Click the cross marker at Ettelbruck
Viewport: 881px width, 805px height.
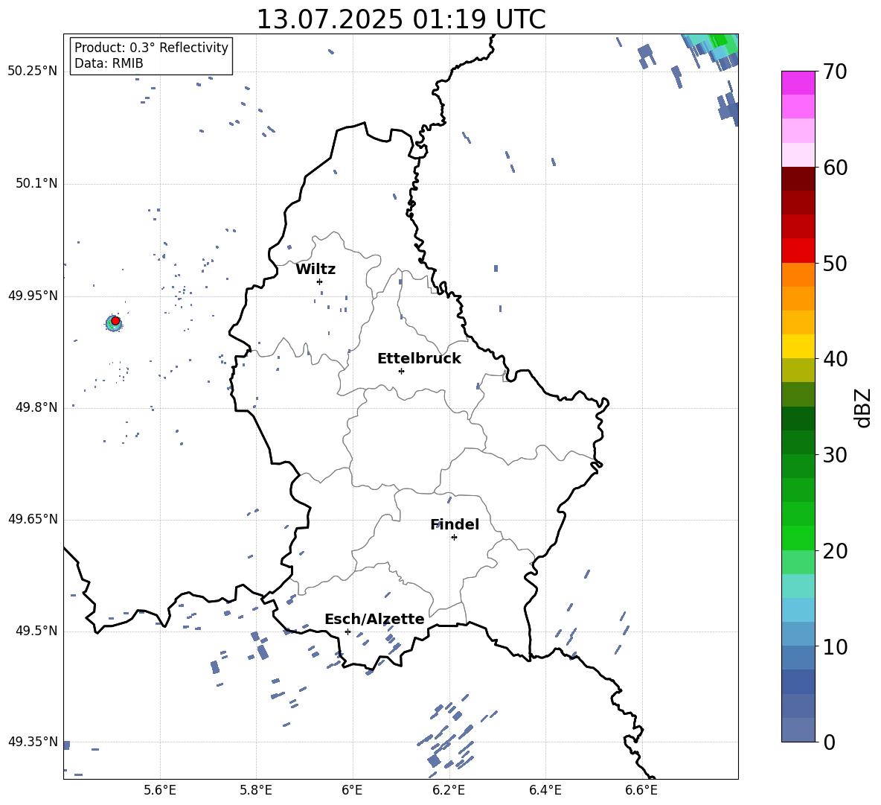(x=401, y=371)
